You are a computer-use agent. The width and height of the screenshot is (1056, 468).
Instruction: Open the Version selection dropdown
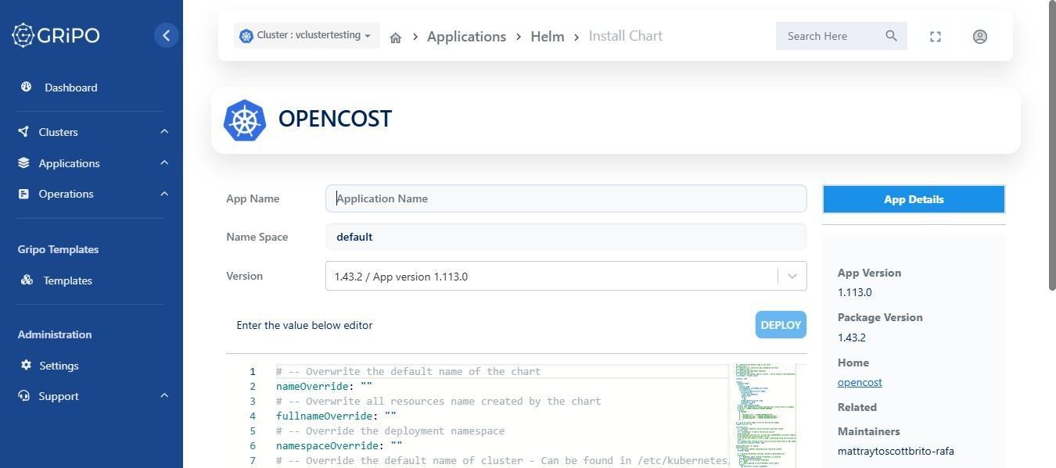[x=566, y=276]
